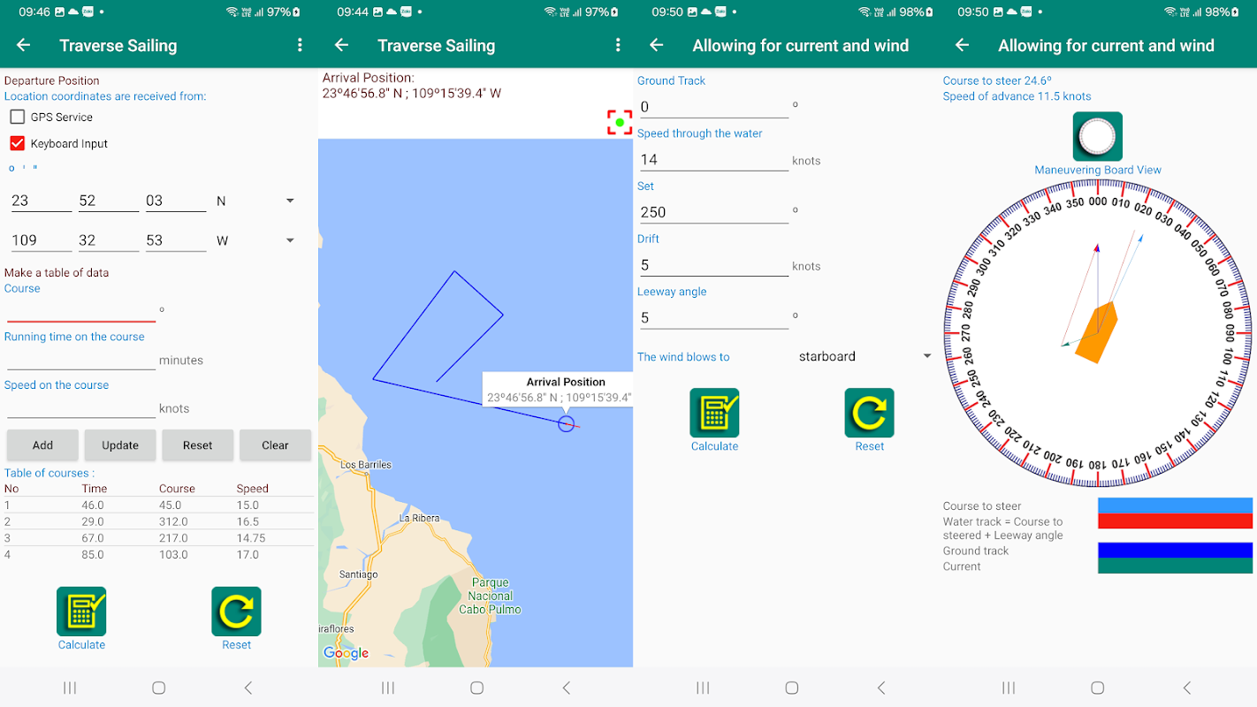Click the Reset button beside Update

pos(198,445)
